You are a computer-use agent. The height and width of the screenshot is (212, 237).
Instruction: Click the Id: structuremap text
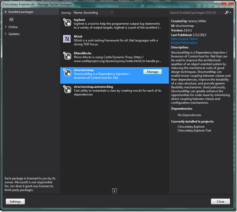click(183, 25)
